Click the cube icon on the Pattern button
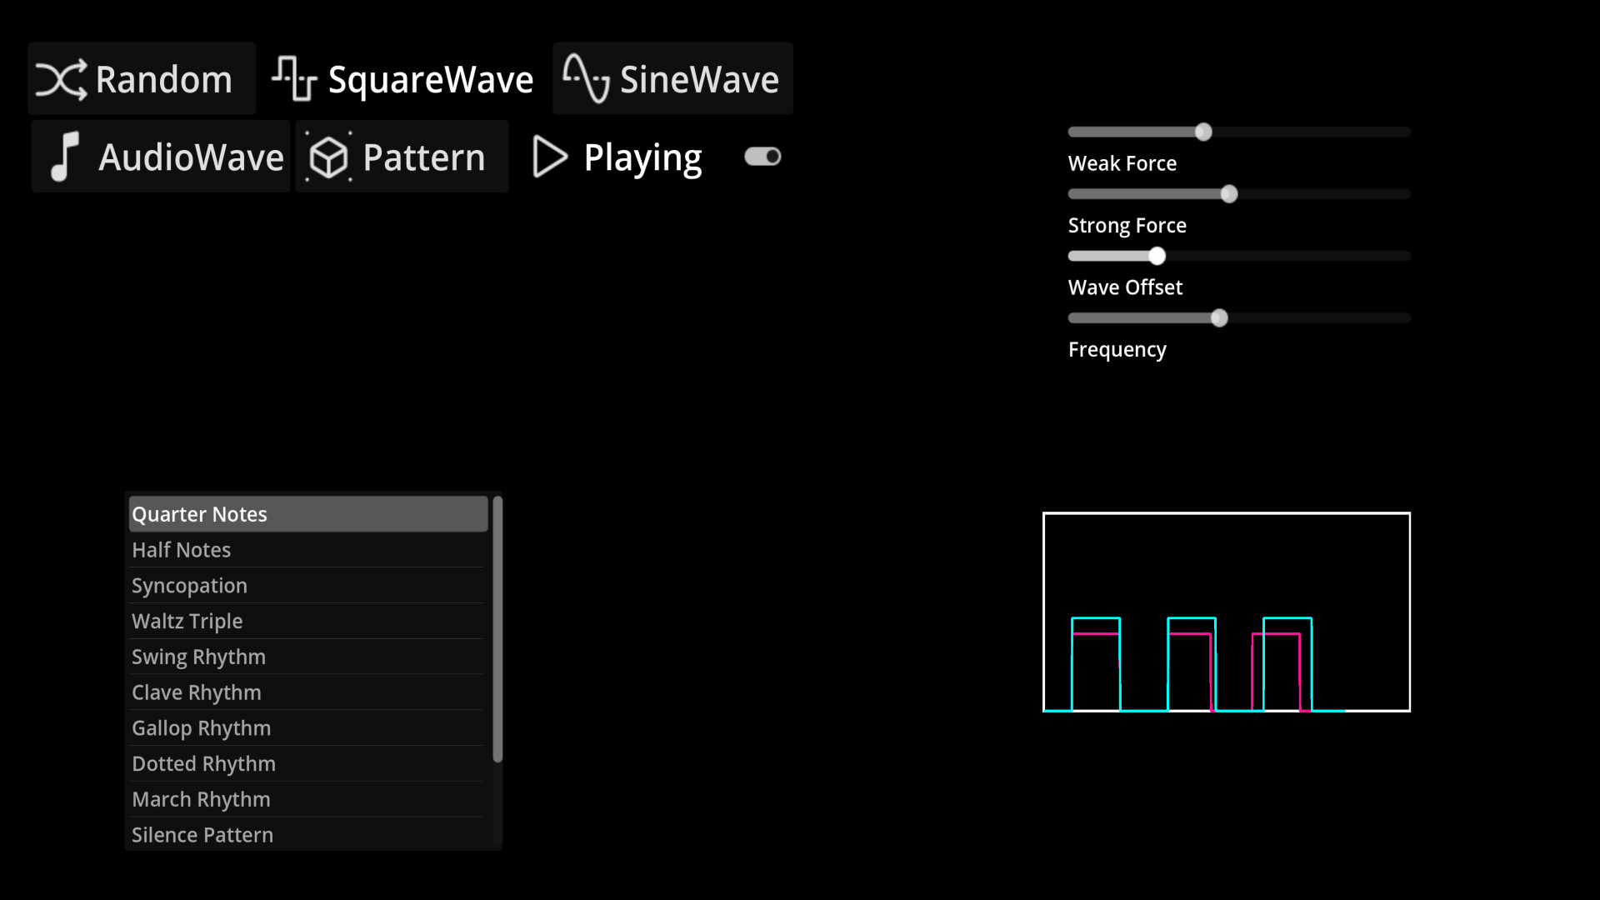This screenshot has height=900, width=1600. pyautogui.click(x=329, y=157)
